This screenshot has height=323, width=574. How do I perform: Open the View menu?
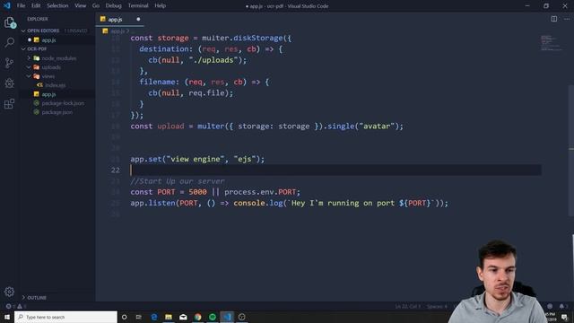(80, 5)
